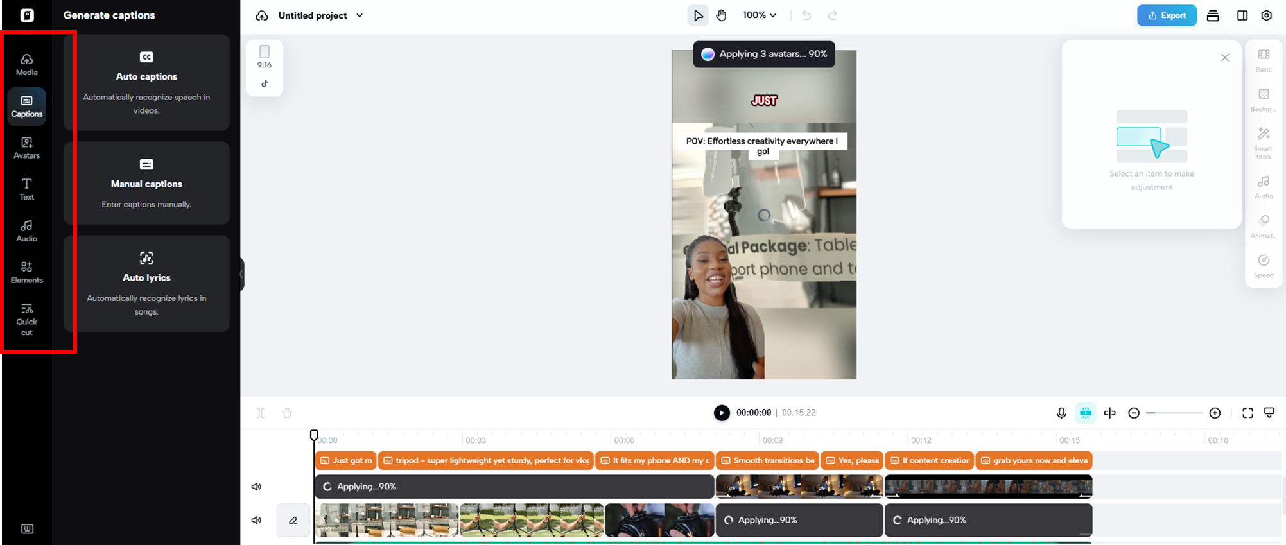
Task: Click the pencil edit cover button
Action: click(293, 520)
